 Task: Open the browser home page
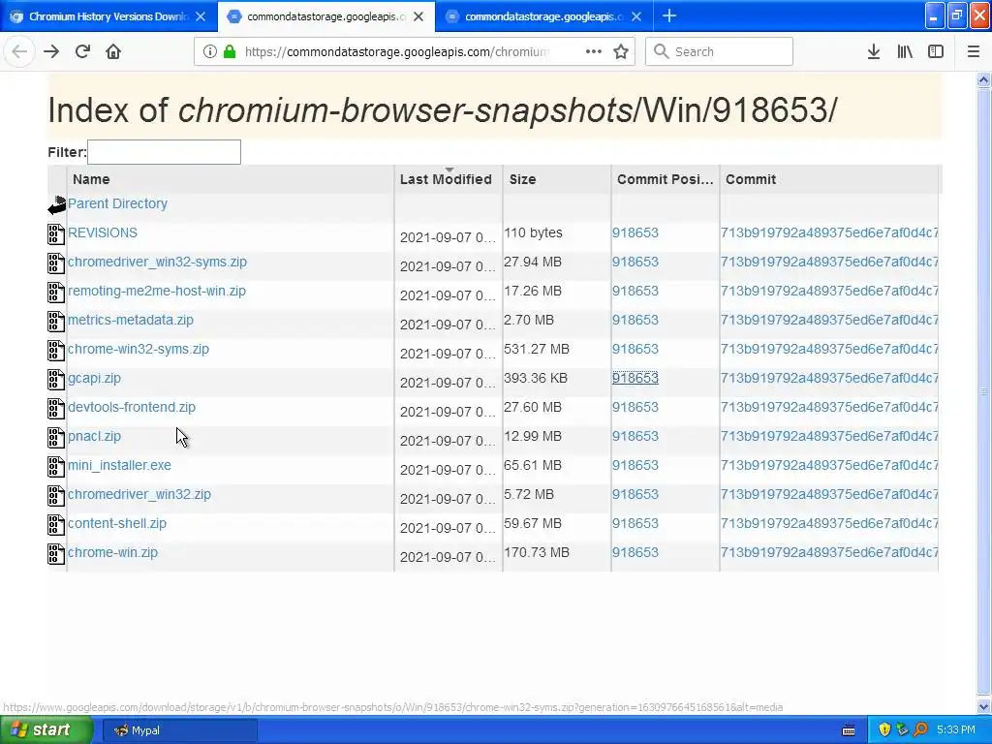113,51
